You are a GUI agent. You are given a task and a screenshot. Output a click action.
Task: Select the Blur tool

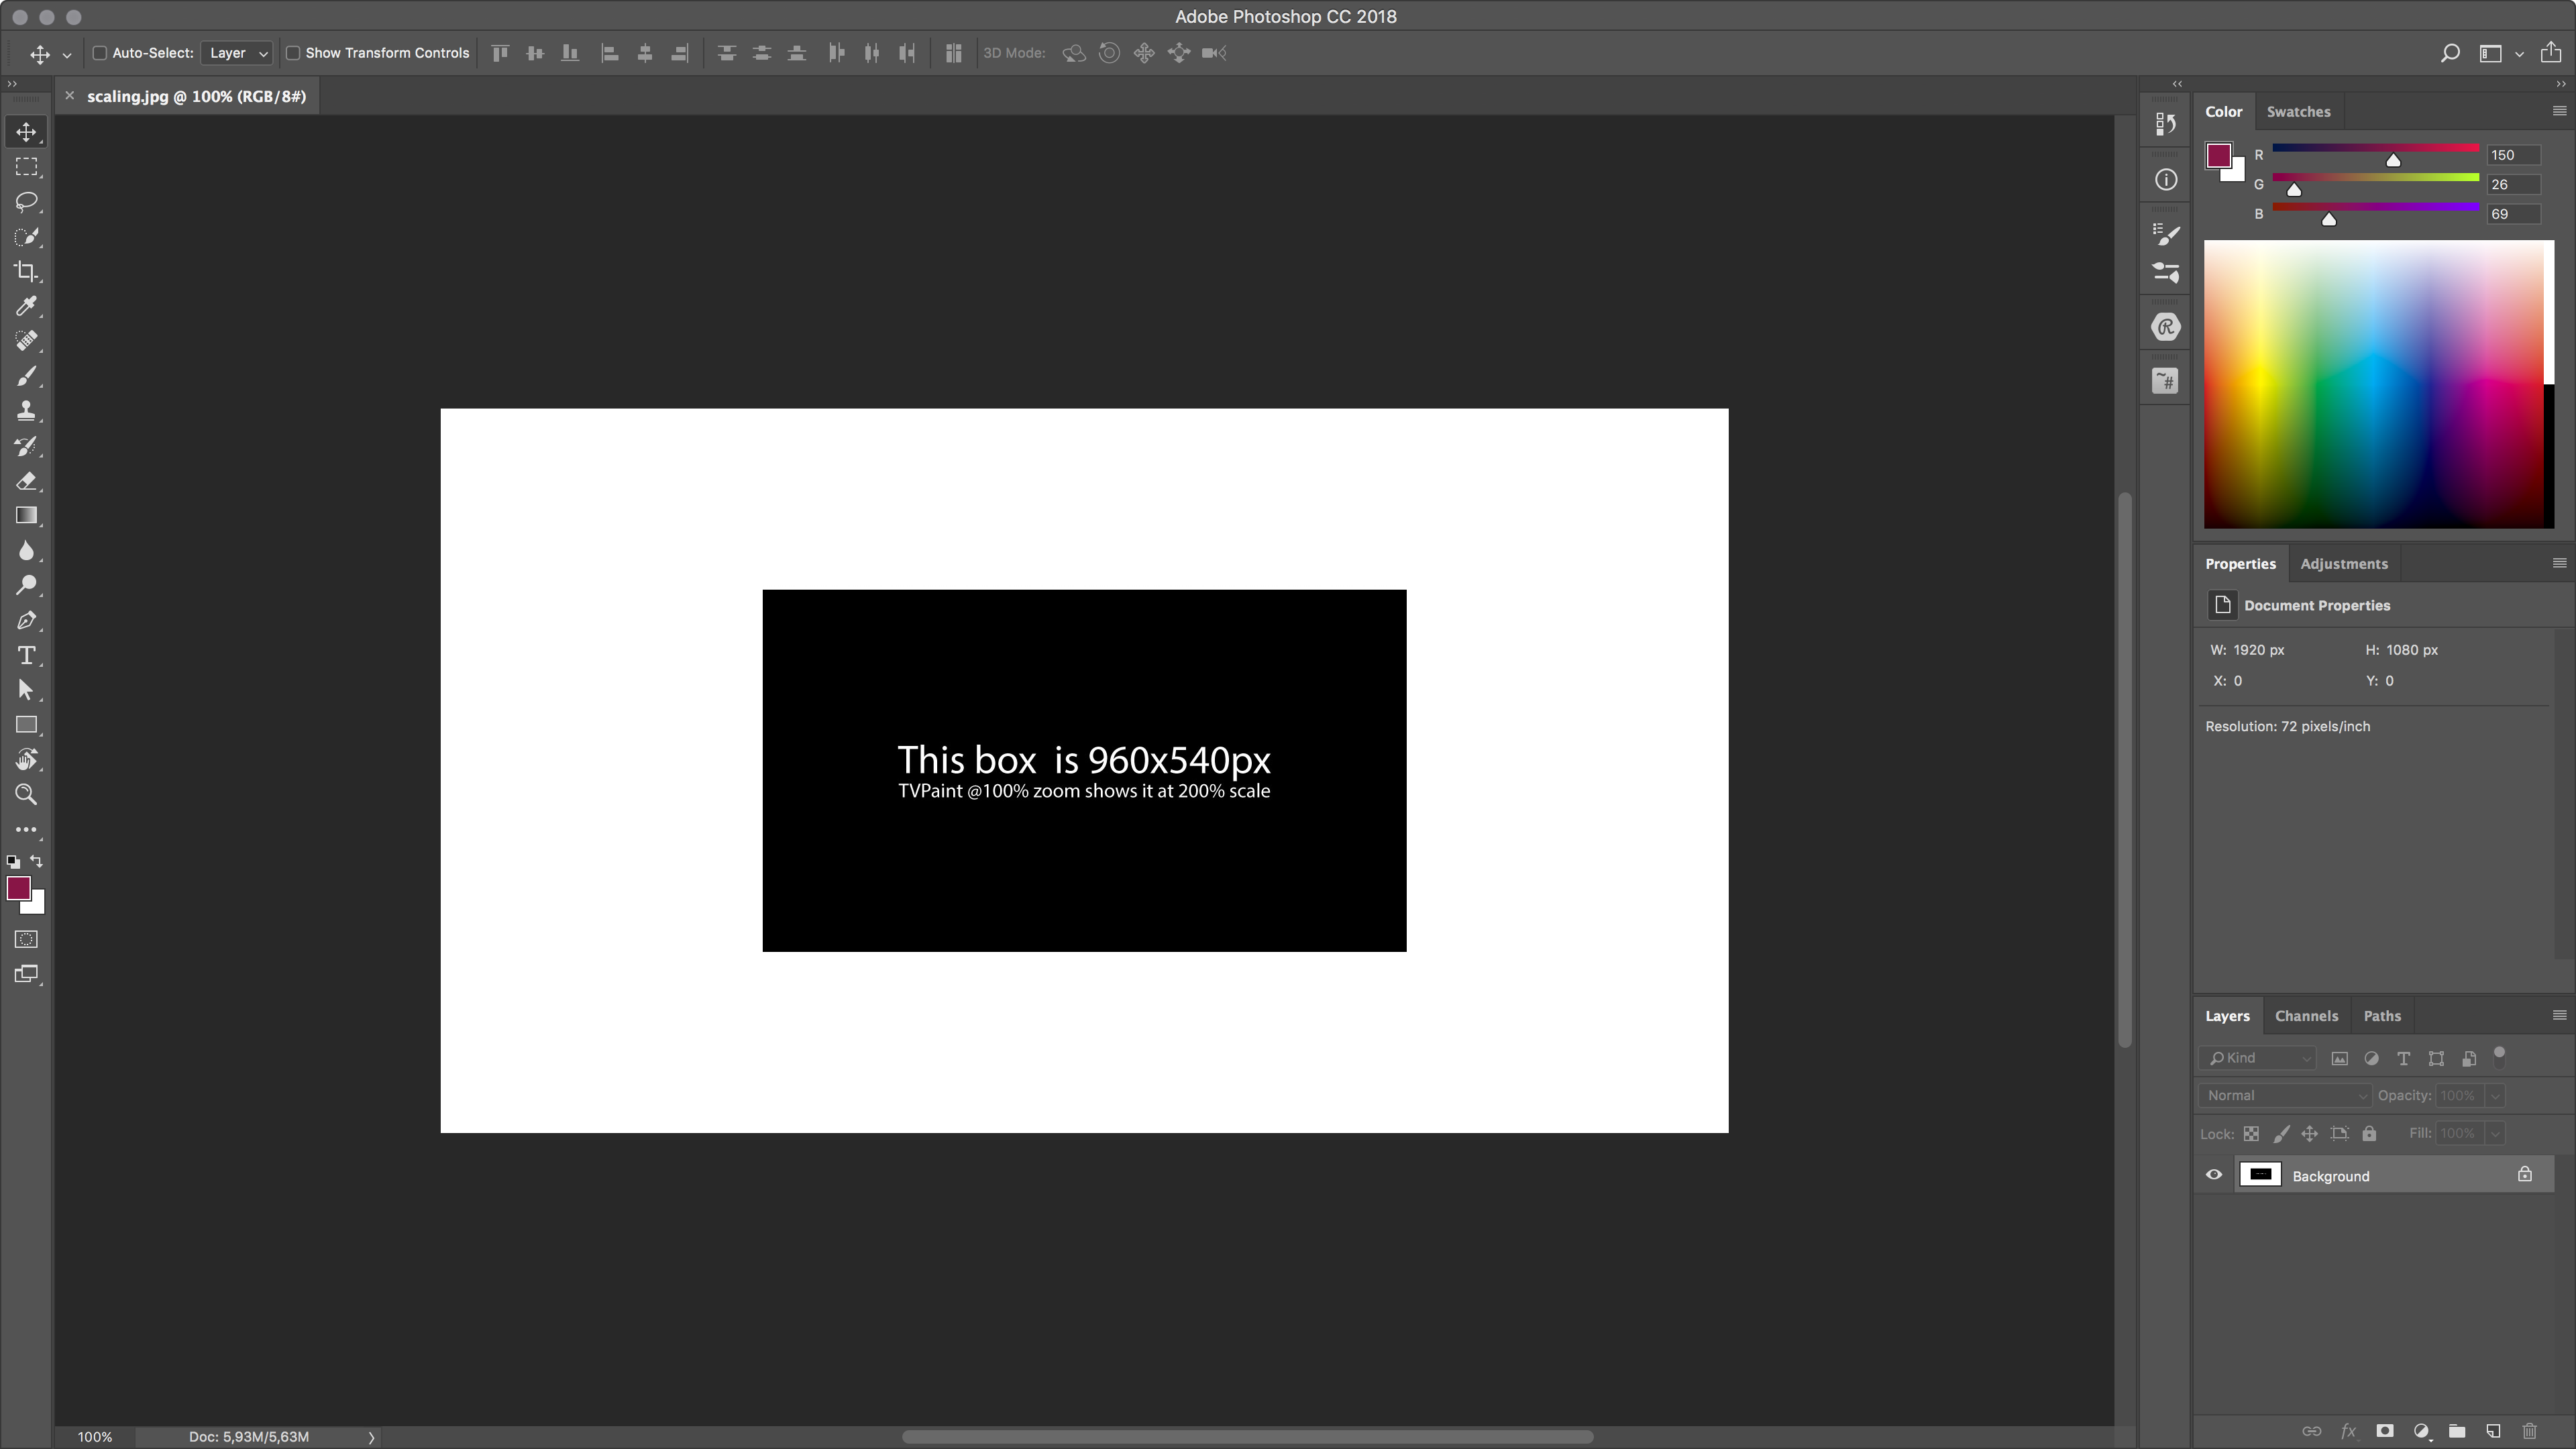pos(26,551)
